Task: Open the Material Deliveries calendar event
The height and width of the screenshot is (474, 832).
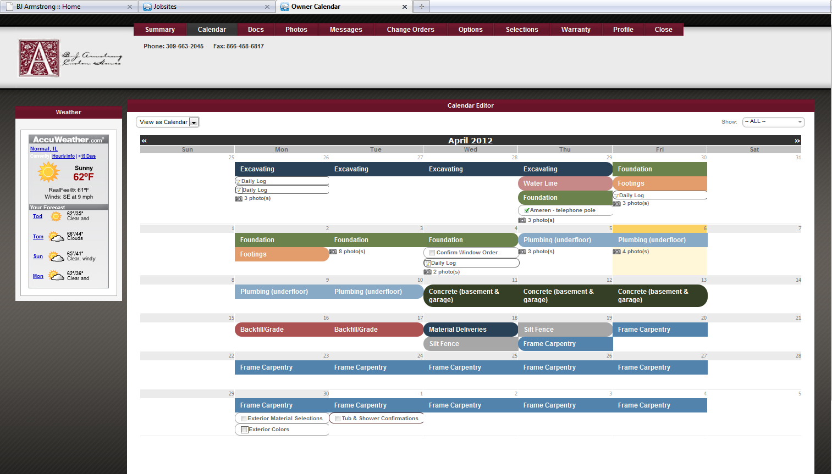Action: [x=470, y=330]
